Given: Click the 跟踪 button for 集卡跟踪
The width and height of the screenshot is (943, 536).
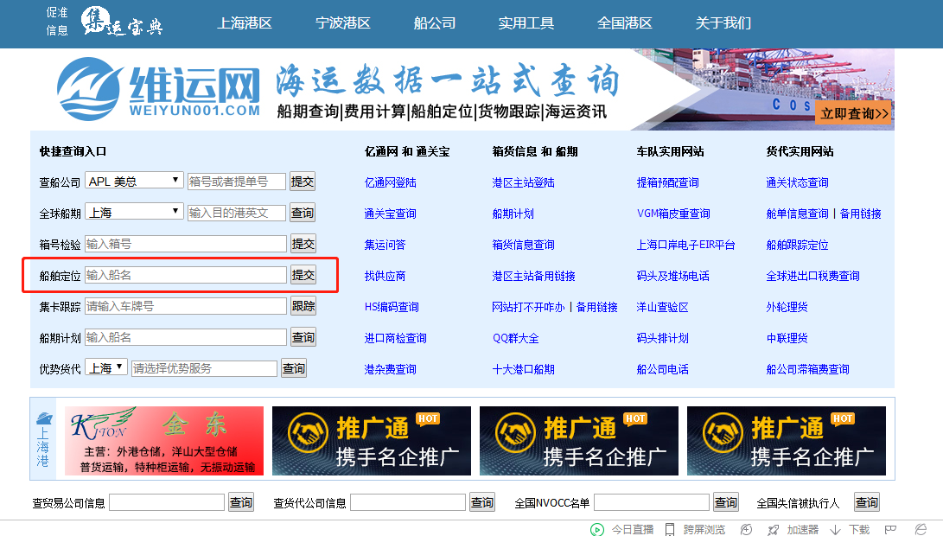Looking at the screenshot, I should coord(303,306).
